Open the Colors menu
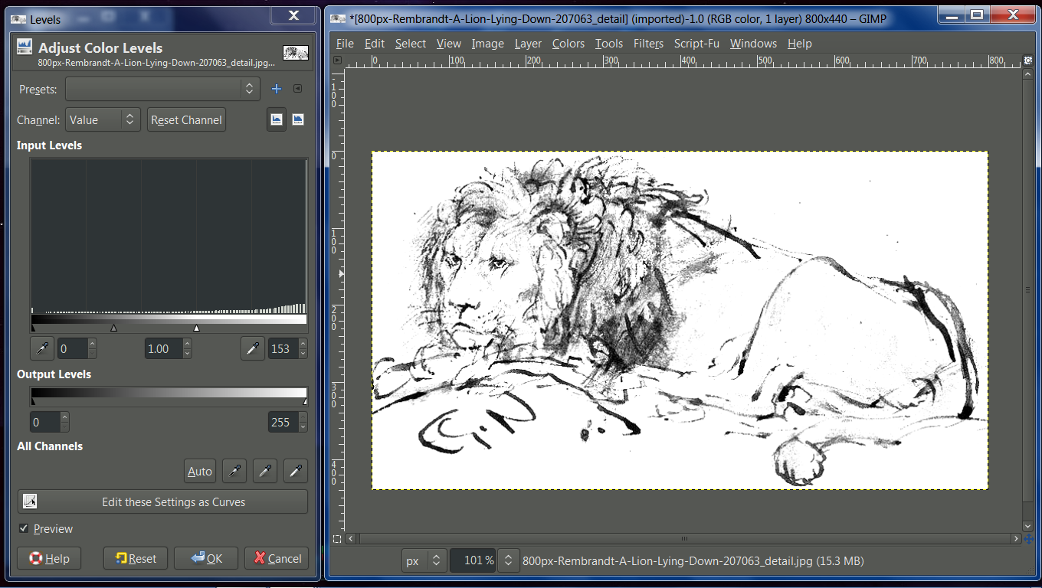Viewport: 1042px width, 588px height. click(x=569, y=44)
